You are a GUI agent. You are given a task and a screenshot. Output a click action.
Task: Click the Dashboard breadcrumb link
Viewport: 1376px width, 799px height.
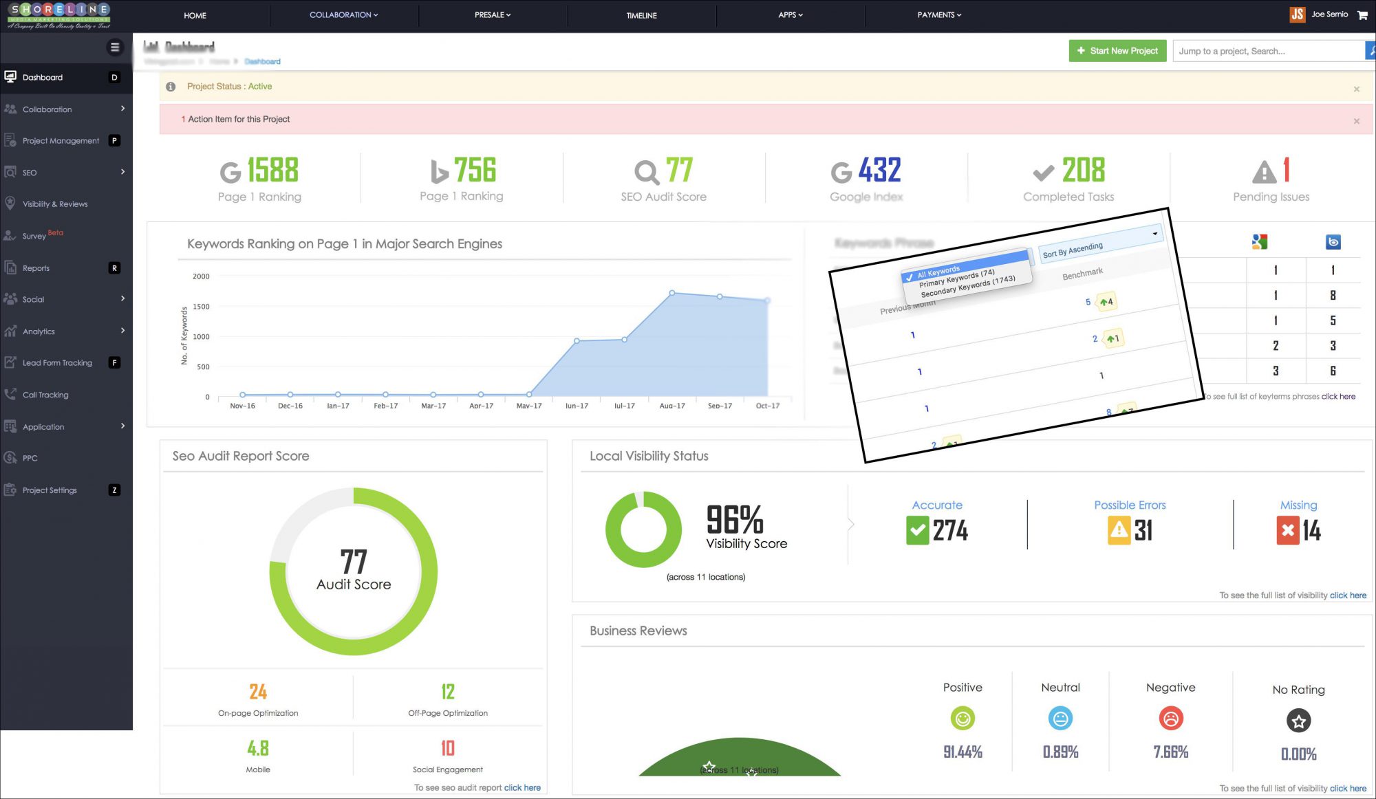tap(262, 62)
